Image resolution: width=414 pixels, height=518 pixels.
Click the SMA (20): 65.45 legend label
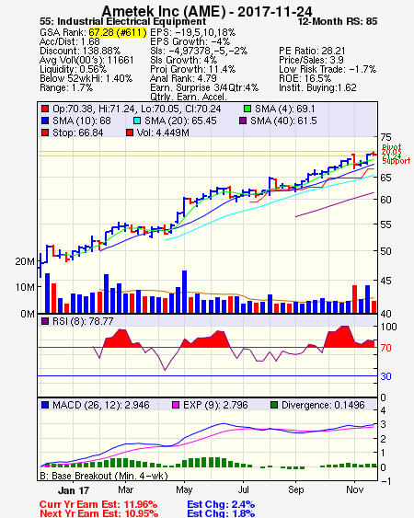click(180, 121)
